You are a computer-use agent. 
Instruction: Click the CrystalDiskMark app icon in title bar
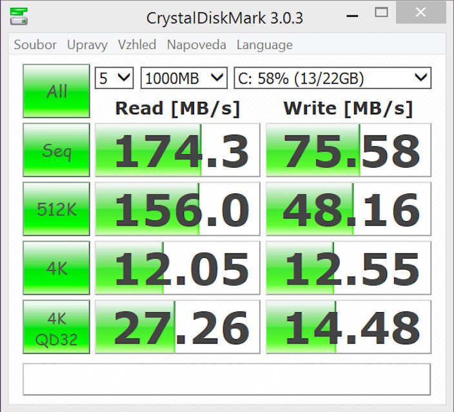(19, 15)
